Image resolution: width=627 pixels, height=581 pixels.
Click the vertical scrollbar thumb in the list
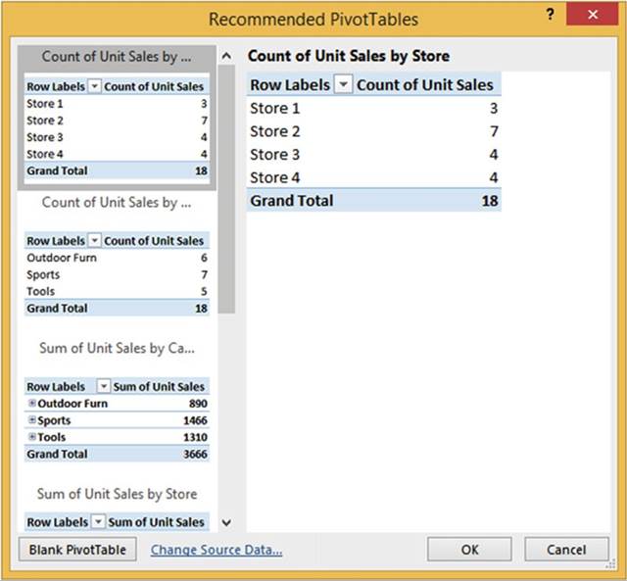pos(227,186)
